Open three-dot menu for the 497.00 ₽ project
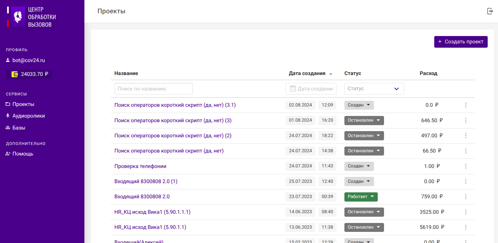Viewport: 498px width, 243px height. click(466, 135)
